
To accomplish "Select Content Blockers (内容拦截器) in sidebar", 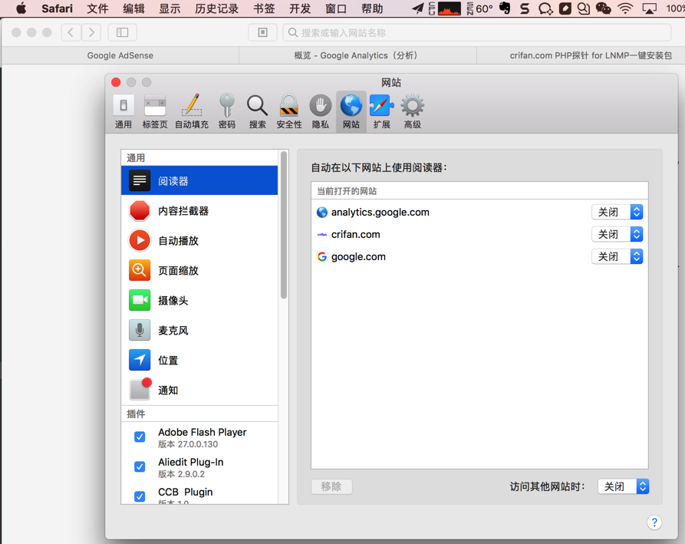I will click(199, 210).
